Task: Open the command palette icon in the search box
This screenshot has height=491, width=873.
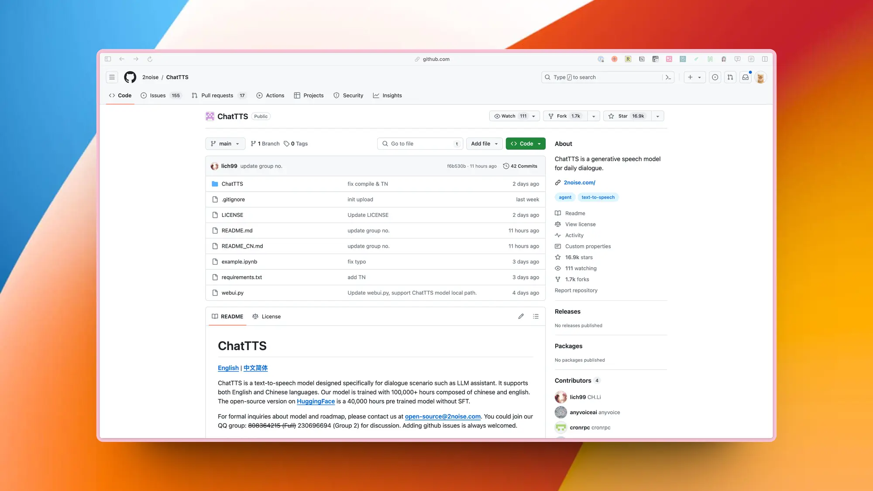Action: click(668, 77)
